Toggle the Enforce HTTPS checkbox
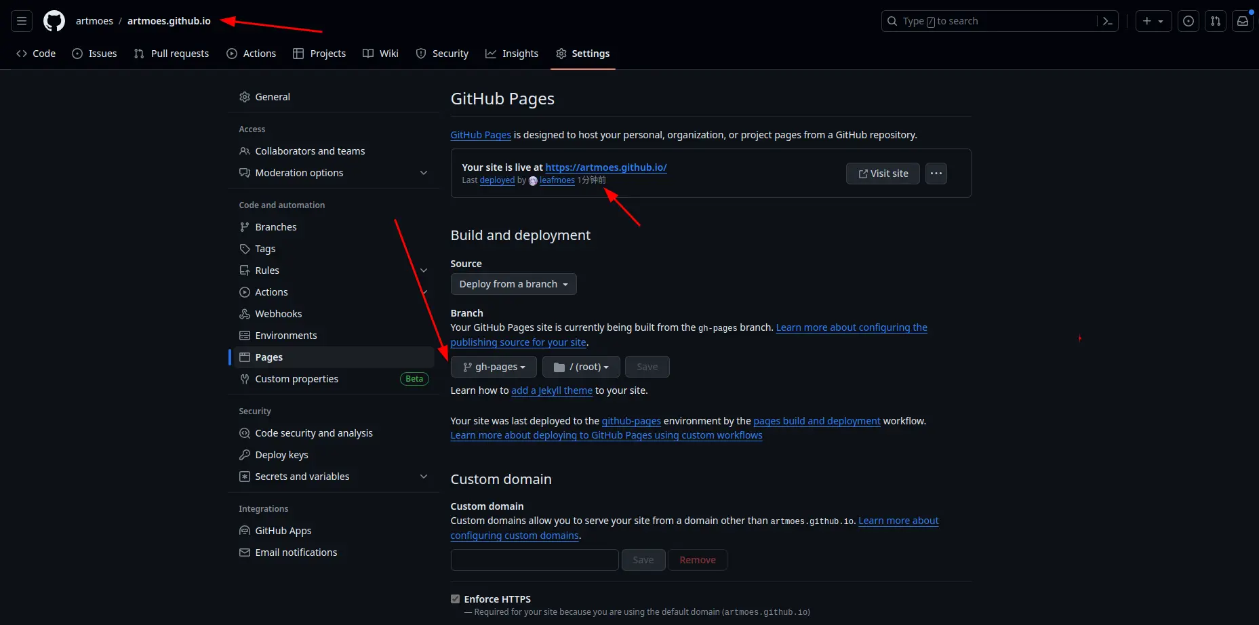 click(x=455, y=599)
